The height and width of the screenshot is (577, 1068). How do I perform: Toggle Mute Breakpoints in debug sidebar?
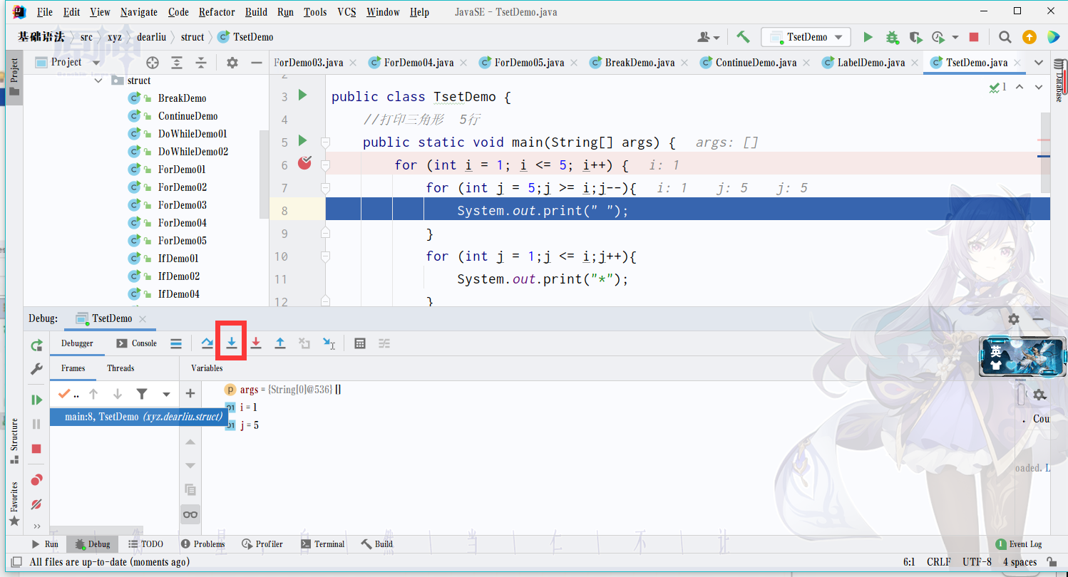click(x=36, y=504)
